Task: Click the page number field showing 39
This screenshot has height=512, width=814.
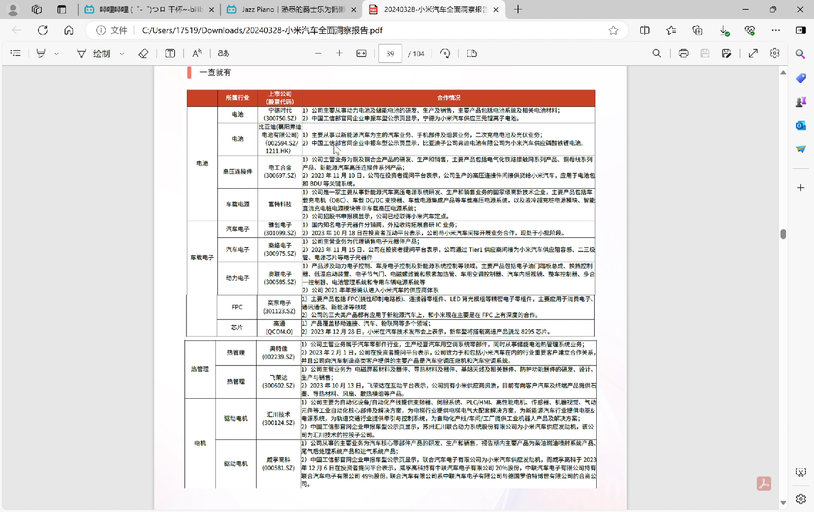Action: click(x=390, y=54)
